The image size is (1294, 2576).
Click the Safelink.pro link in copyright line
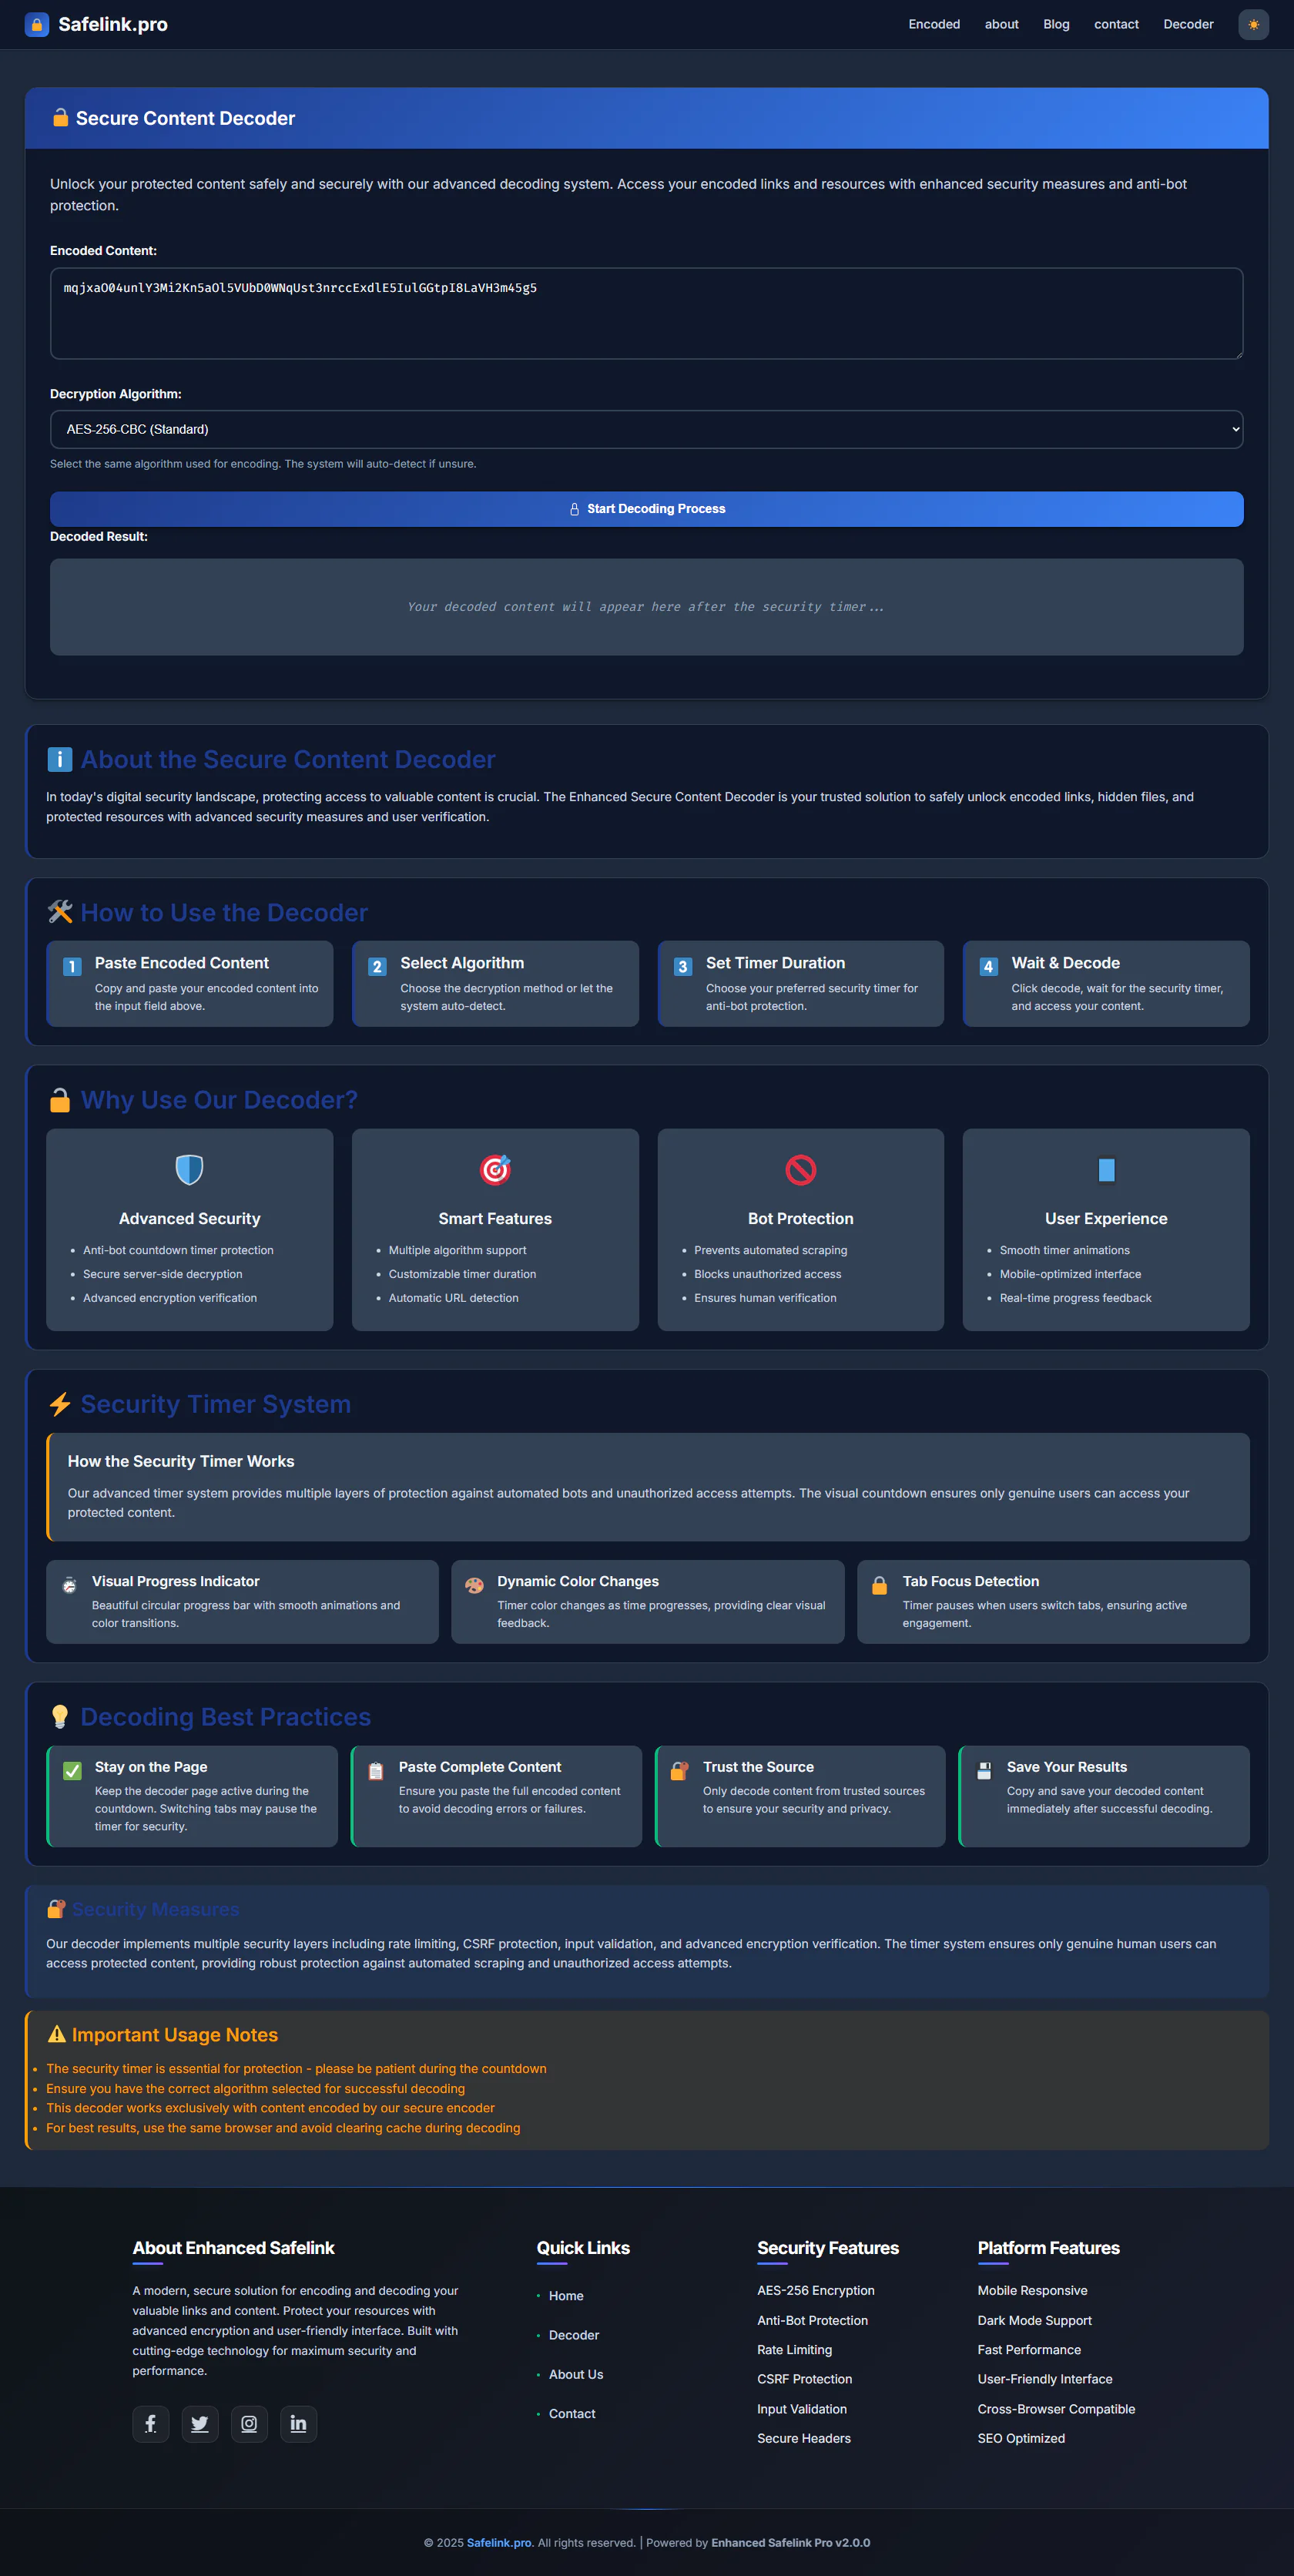pos(499,2542)
